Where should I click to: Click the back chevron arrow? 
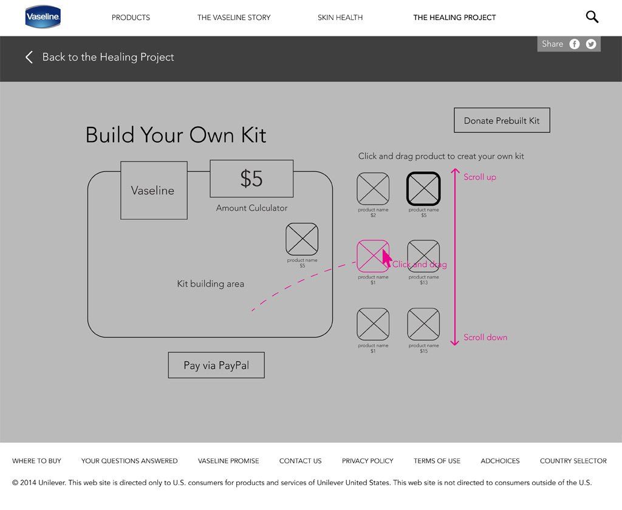[29, 57]
